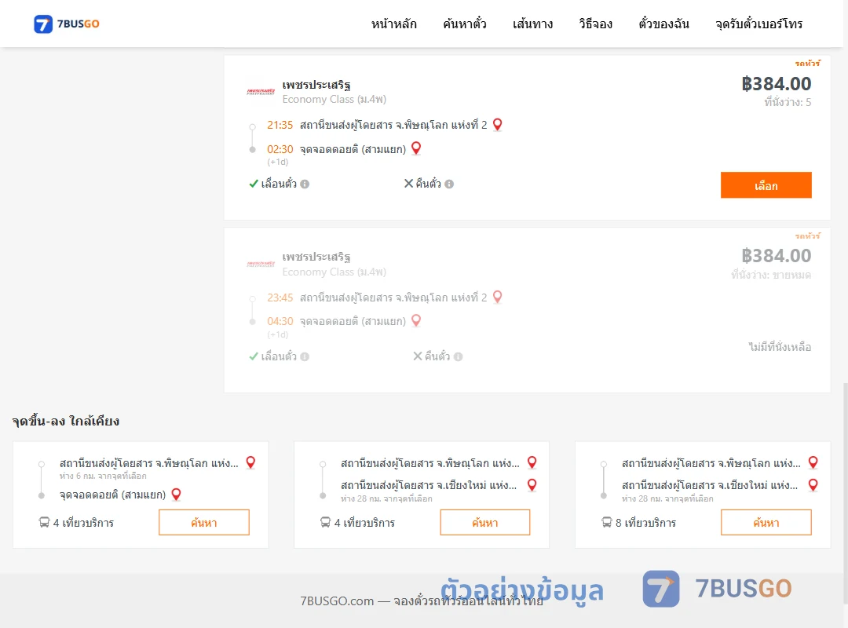Open map pin for 23:45 departure station
The image size is (848, 628).
(498, 297)
